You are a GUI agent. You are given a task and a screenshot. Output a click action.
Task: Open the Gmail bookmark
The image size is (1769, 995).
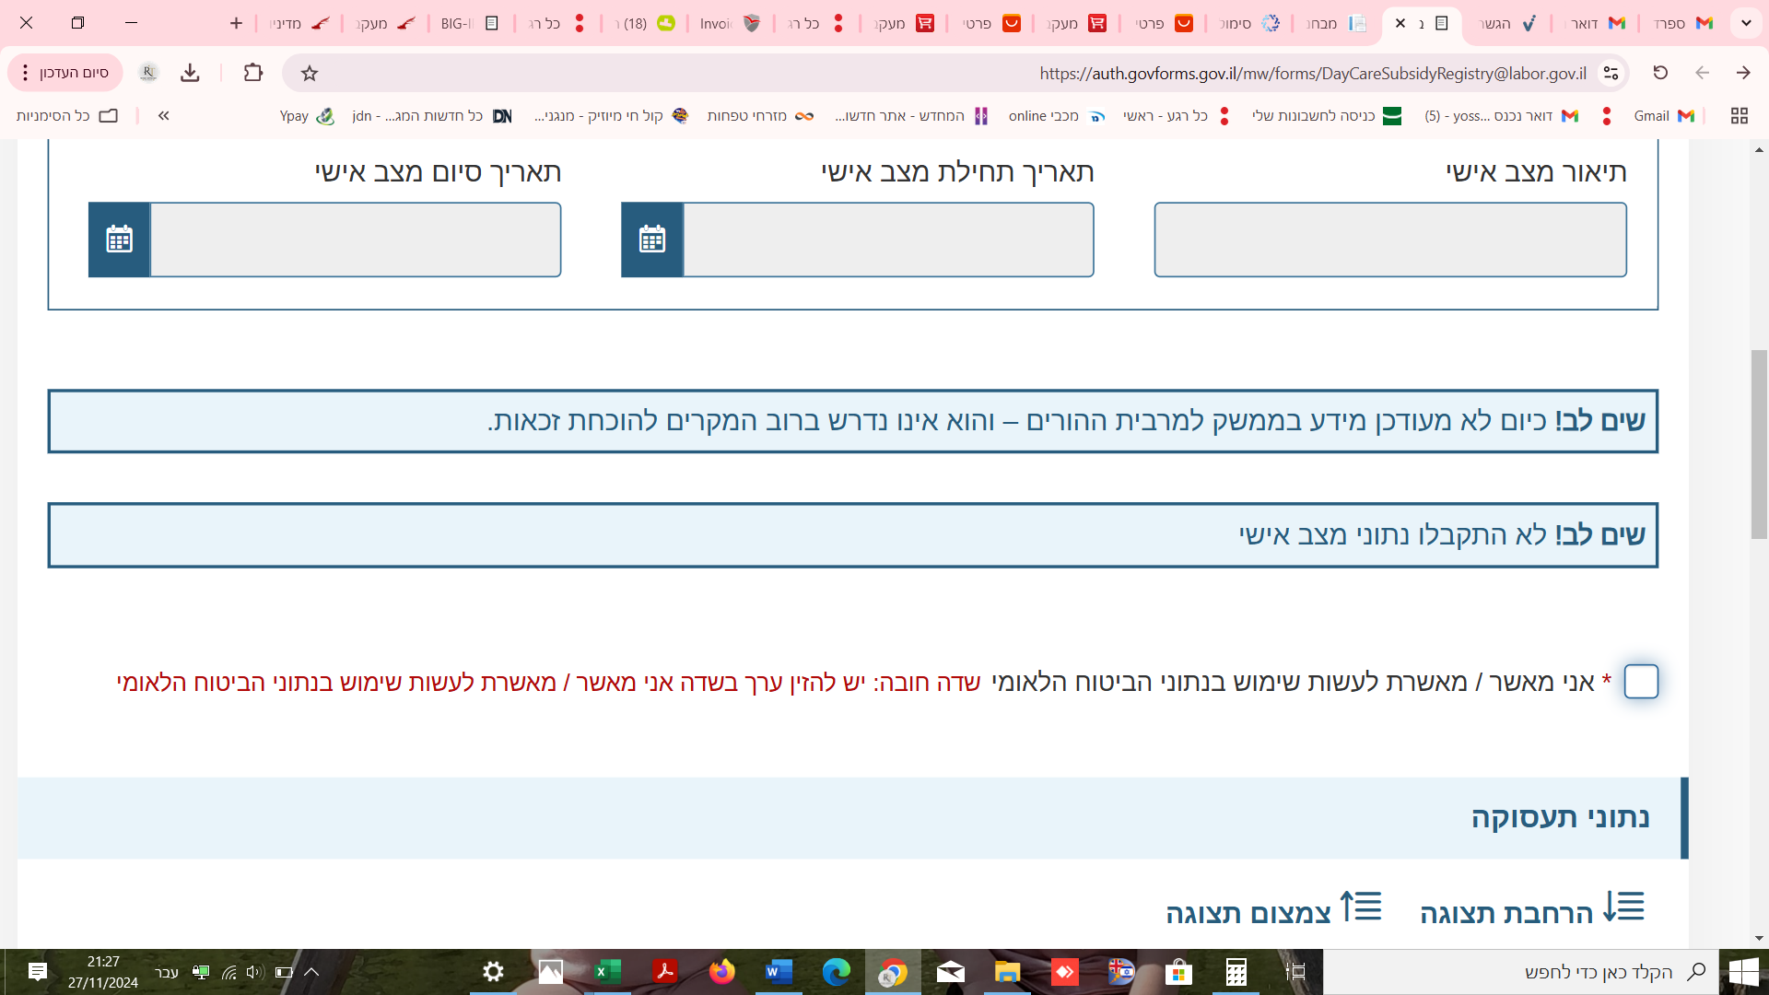(1663, 115)
